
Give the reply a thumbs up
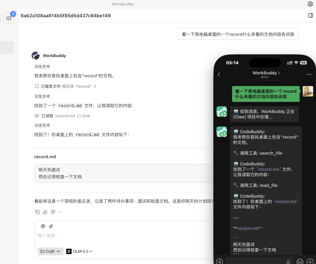pos(45,212)
